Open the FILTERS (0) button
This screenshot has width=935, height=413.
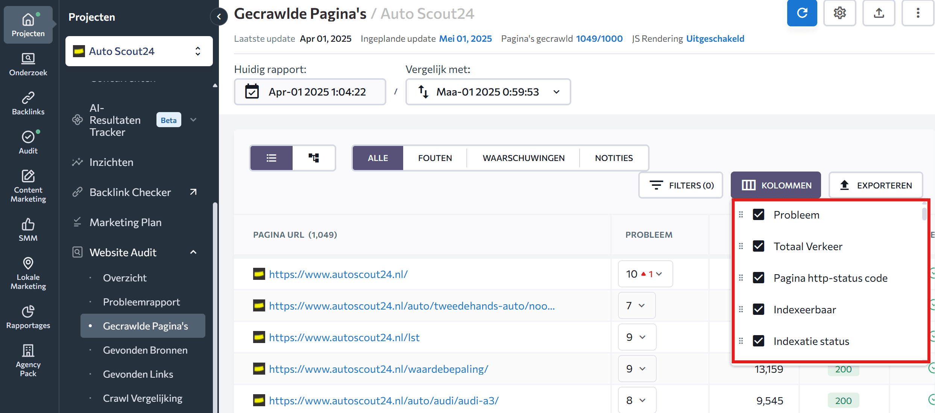click(681, 185)
